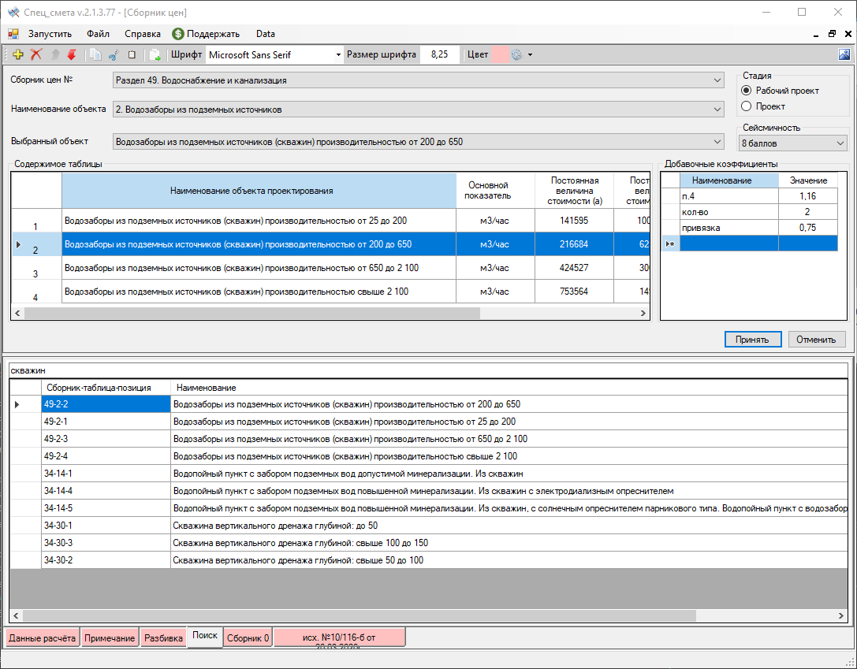The height and width of the screenshot is (669, 857).
Task: Click the кол-во value 2 cell
Action: tap(808, 212)
